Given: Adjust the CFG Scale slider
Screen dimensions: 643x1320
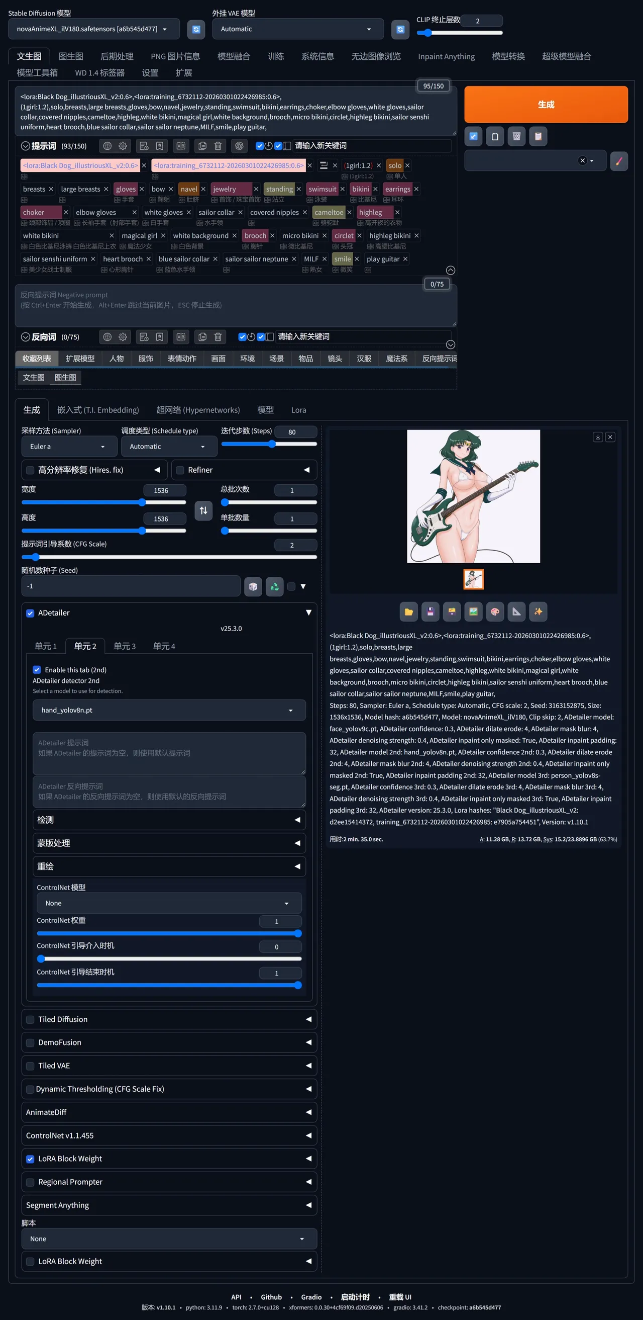Looking at the screenshot, I should [x=169, y=557].
